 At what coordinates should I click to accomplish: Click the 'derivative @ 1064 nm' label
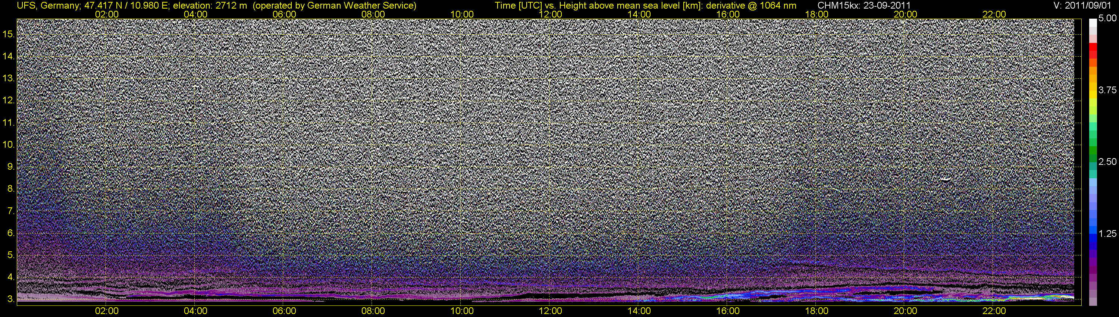point(751,6)
